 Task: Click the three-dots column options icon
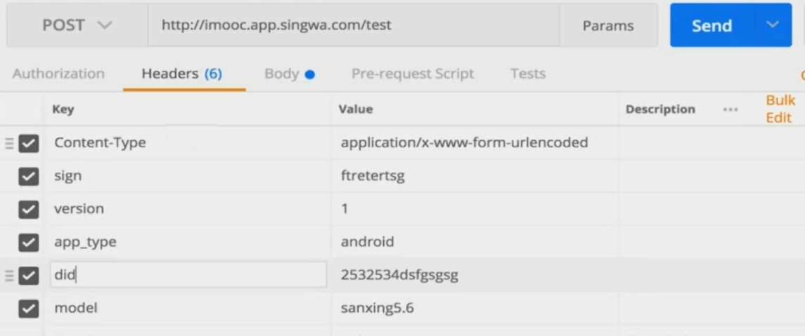[x=730, y=109]
